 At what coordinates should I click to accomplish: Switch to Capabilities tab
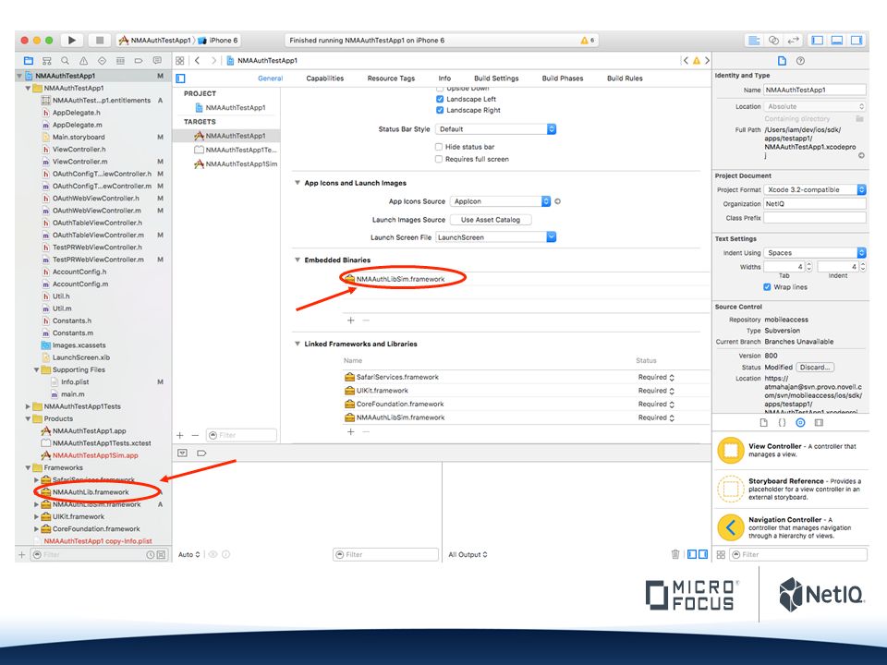(324, 78)
